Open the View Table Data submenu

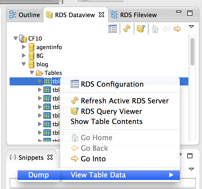pos(120,175)
